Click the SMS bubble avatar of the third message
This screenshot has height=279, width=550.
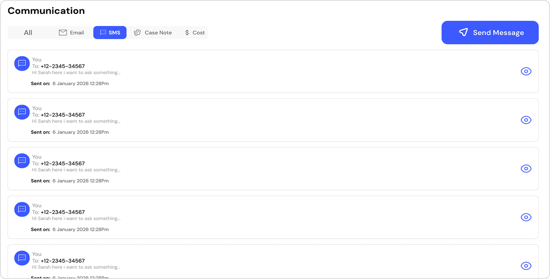22,161
